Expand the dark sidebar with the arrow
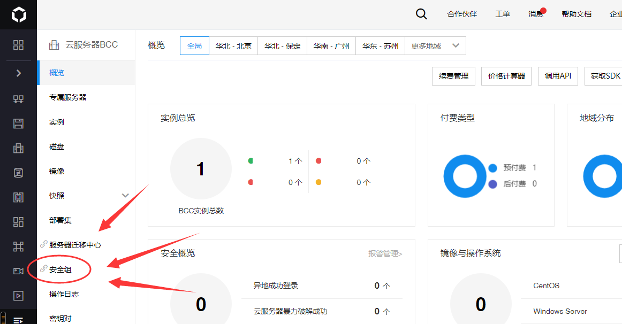 pyautogui.click(x=18, y=73)
